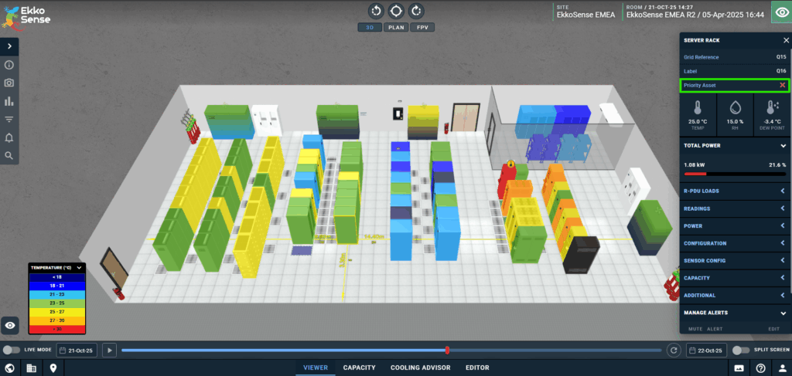Toggle the Live Mode switch
792x376 pixels.
tap(12, 350)
